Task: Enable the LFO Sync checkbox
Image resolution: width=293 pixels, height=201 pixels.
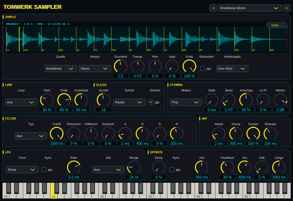Action: point(44,170)
